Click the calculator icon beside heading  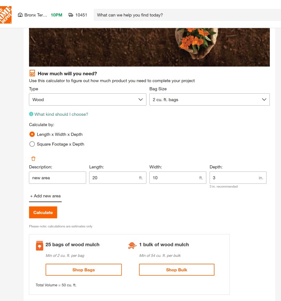(32, 73)
